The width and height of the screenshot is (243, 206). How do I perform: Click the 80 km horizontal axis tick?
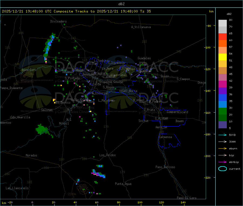point(119,202)
